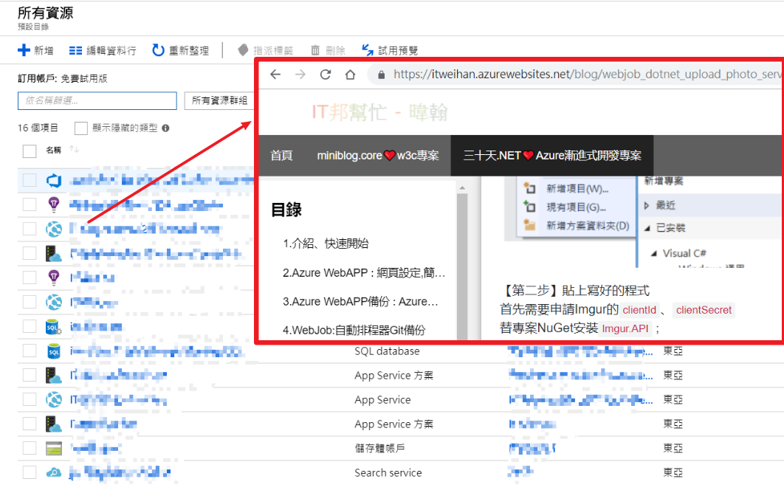
Task: Click the 儲存體帳戶 type cell
Action: (379, 448)
